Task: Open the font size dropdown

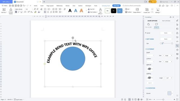Action: pos(32,9)
